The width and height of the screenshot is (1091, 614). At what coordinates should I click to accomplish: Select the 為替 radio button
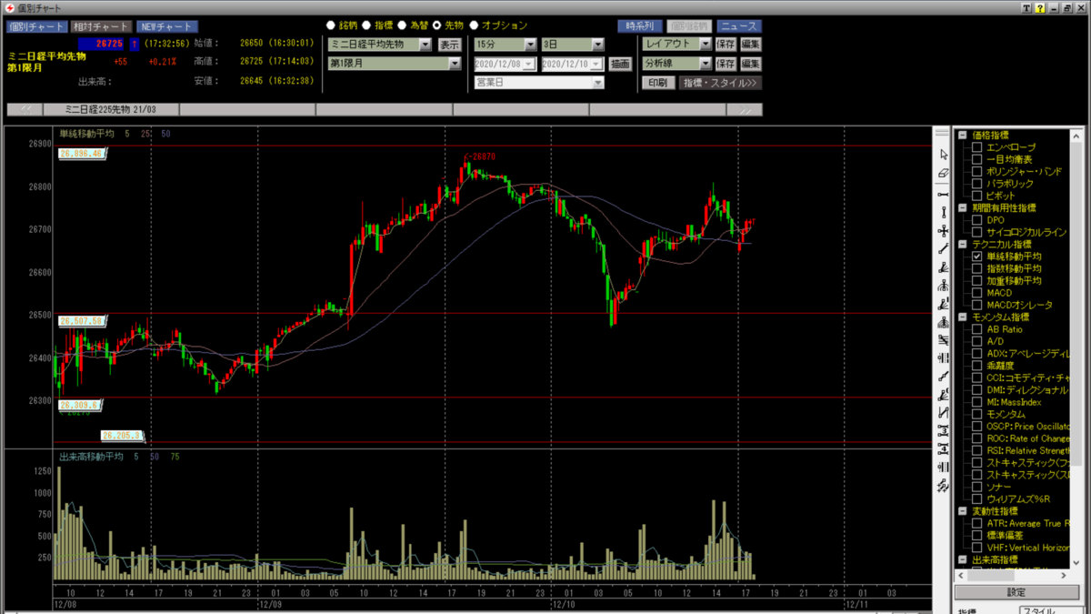pos(402,25)
